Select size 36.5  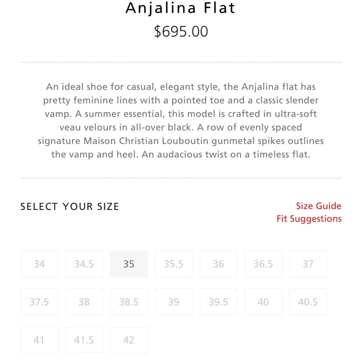tap(263, 264)
